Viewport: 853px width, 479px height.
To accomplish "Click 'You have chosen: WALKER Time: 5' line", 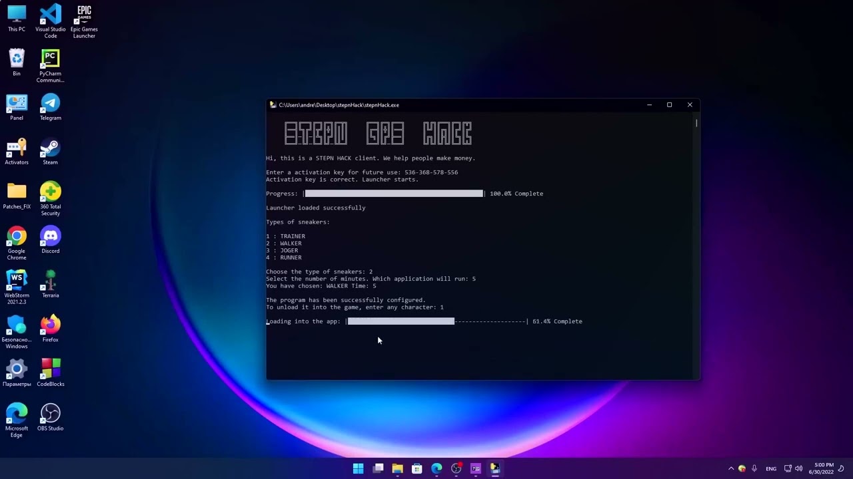I will (x=321, y=286).
